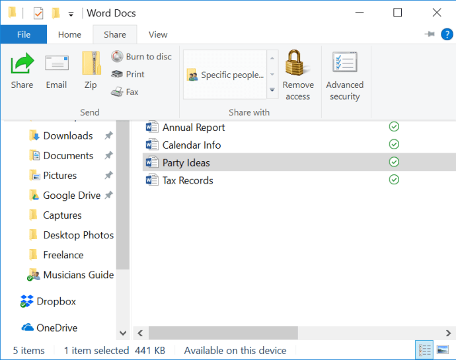The image size is (456, 360).
Task: Open the Captures folder
Action: pos(62,215)
